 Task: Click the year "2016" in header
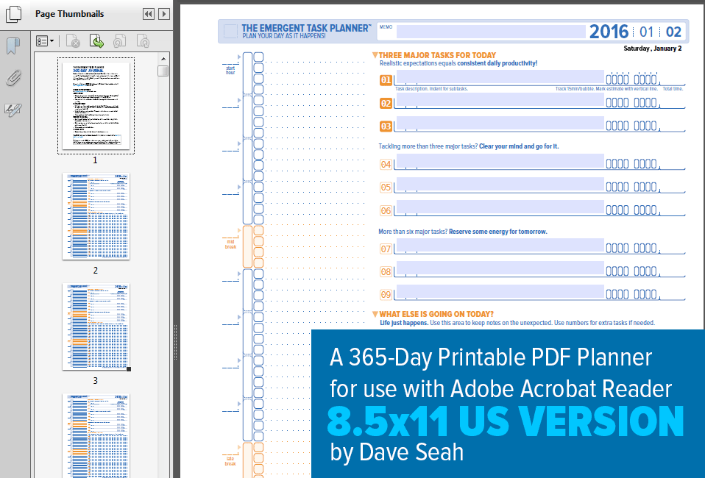609,32
